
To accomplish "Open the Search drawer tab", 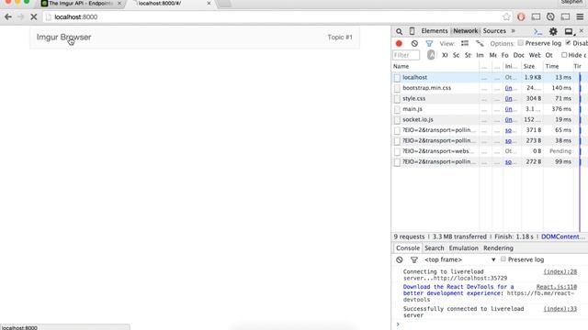I will pos(435,248).
